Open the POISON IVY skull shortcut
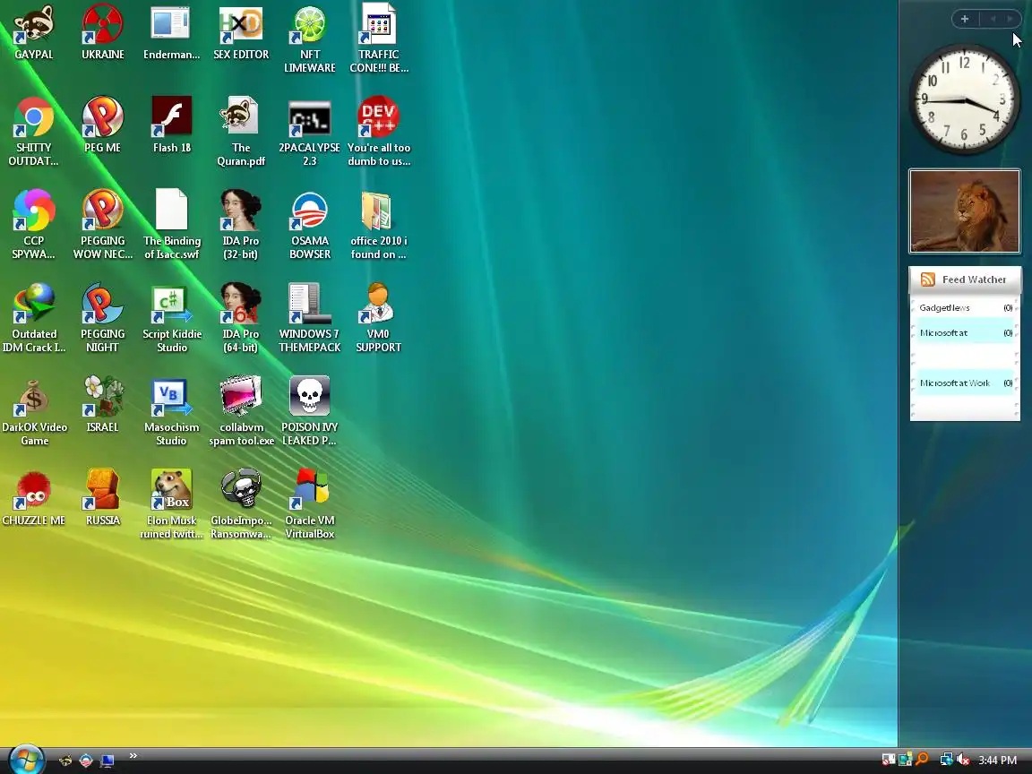This screenshot has height=774, width=1032. click(310, 411)
